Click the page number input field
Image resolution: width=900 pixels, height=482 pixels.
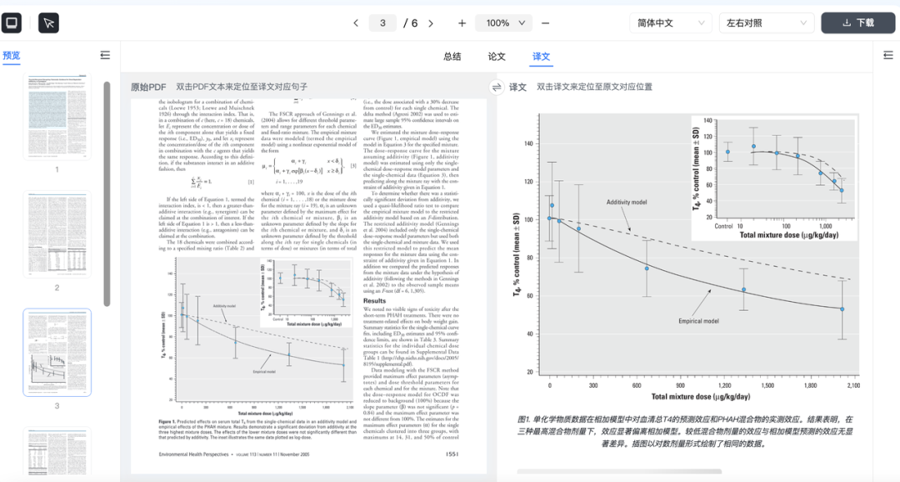click(x=382, y=23)
